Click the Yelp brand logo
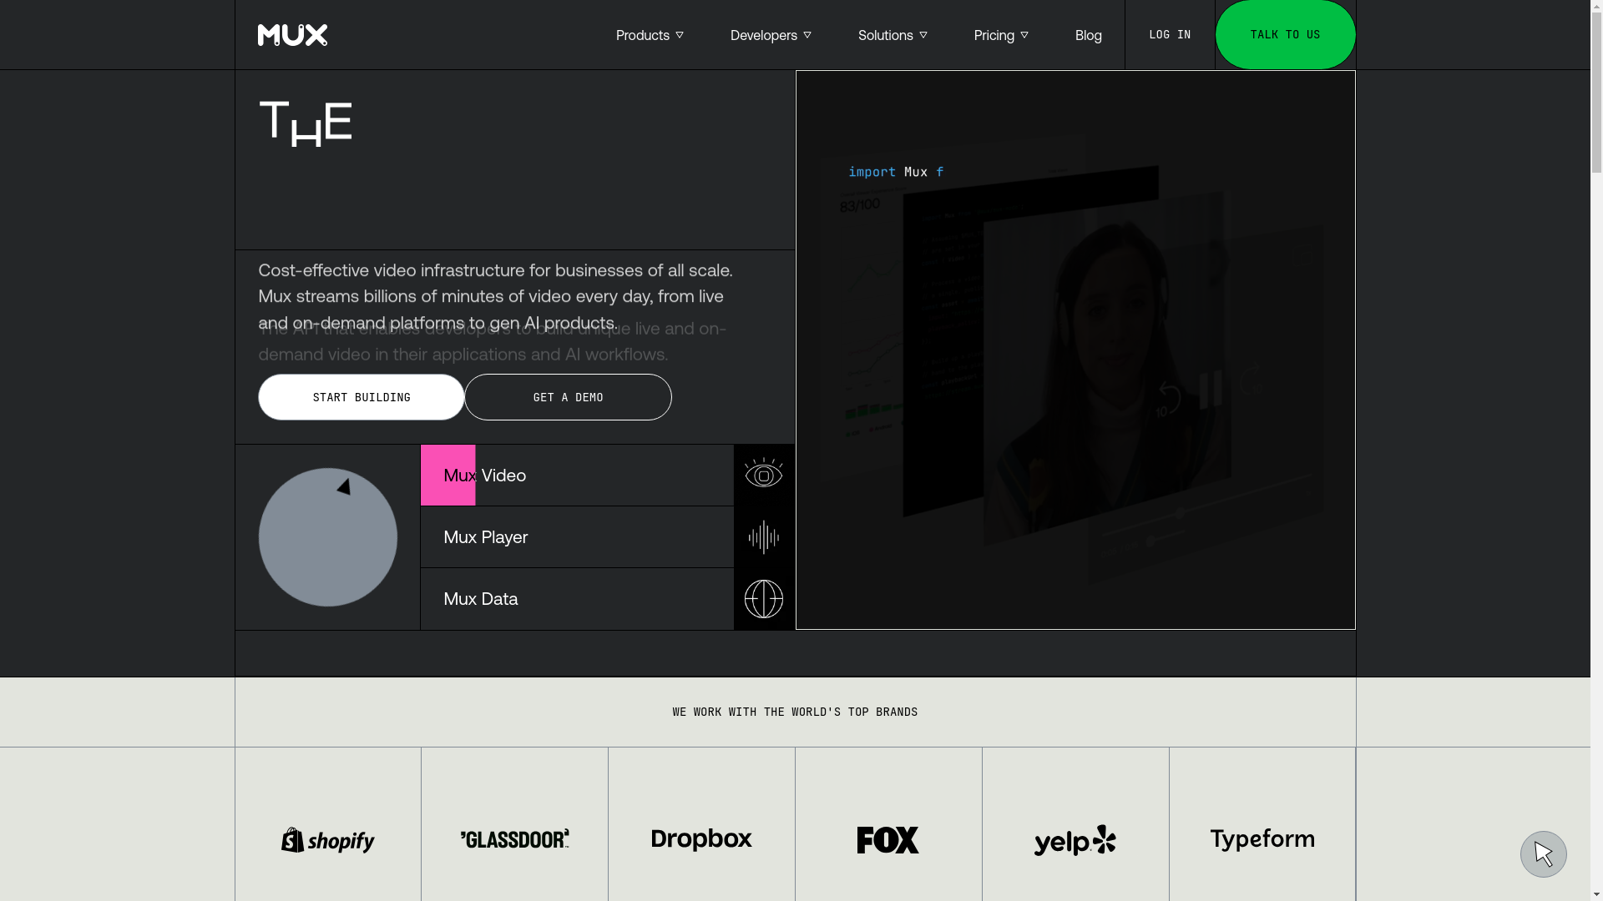 (1075, 840)
